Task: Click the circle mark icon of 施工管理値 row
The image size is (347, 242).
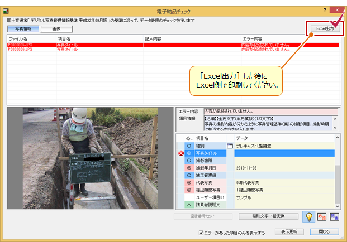Action: [x=189, y=175]
